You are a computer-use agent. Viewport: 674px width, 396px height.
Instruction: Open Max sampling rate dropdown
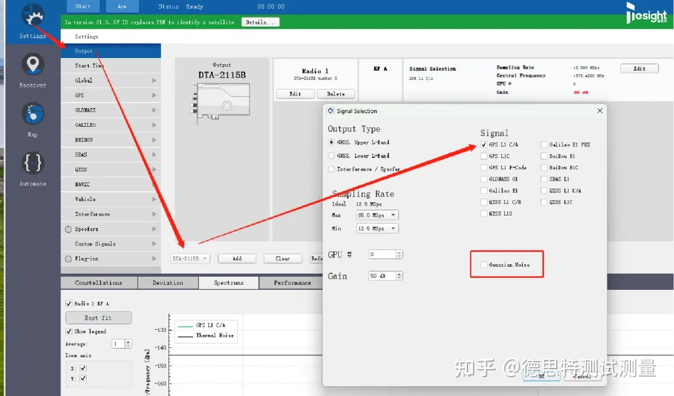click(377, 215)
